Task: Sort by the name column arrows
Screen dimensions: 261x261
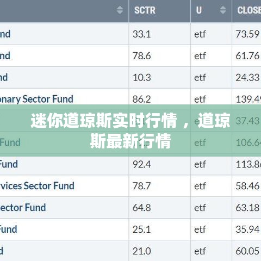Action: pyautogui.click(x=120, y=10)
